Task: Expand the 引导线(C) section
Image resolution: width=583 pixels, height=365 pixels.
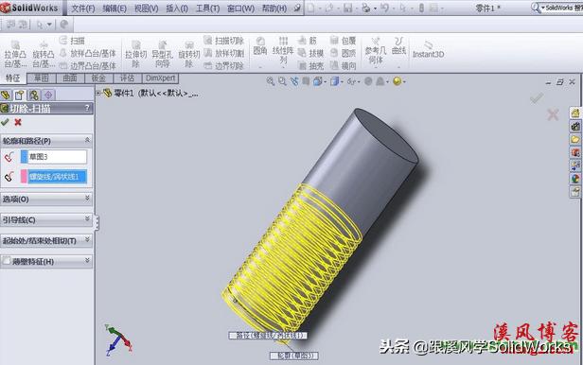Action: pyautogui.click(x=87, y=219)
